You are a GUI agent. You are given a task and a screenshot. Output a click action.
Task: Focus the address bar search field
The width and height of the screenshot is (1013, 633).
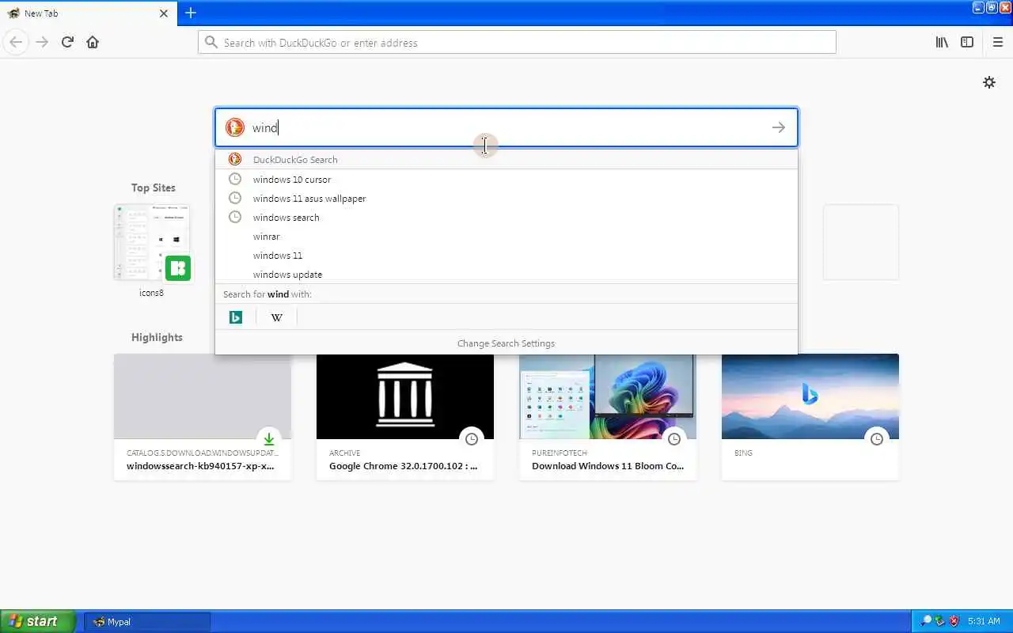(x=517, y=43)
